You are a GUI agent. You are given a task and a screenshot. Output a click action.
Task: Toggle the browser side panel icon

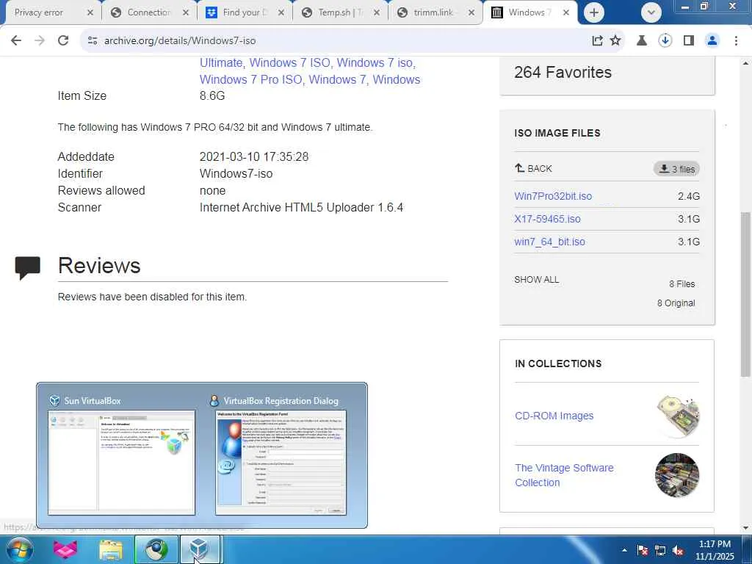tap(689, 41)
